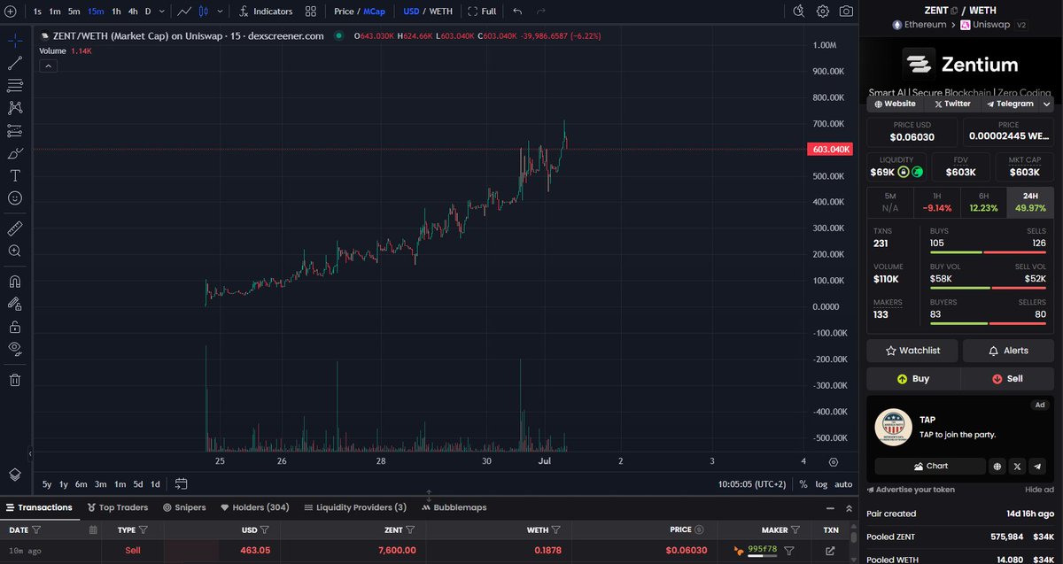Open the MAKER column filter
The height and width of the screenshot is (564, 1063).
coord(795,530)
